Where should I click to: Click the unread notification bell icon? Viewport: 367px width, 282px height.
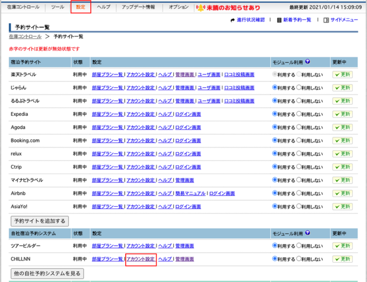[x=201, y=8]
